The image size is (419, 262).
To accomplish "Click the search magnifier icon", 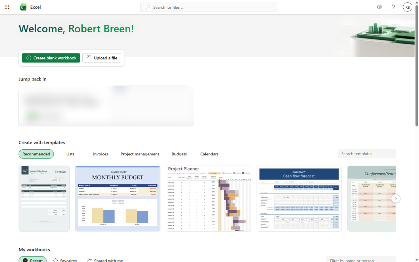I will (148, 7).
